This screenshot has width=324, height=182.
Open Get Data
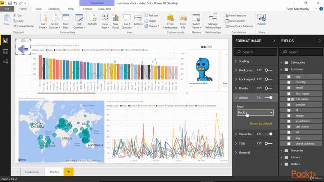point(43,21)
